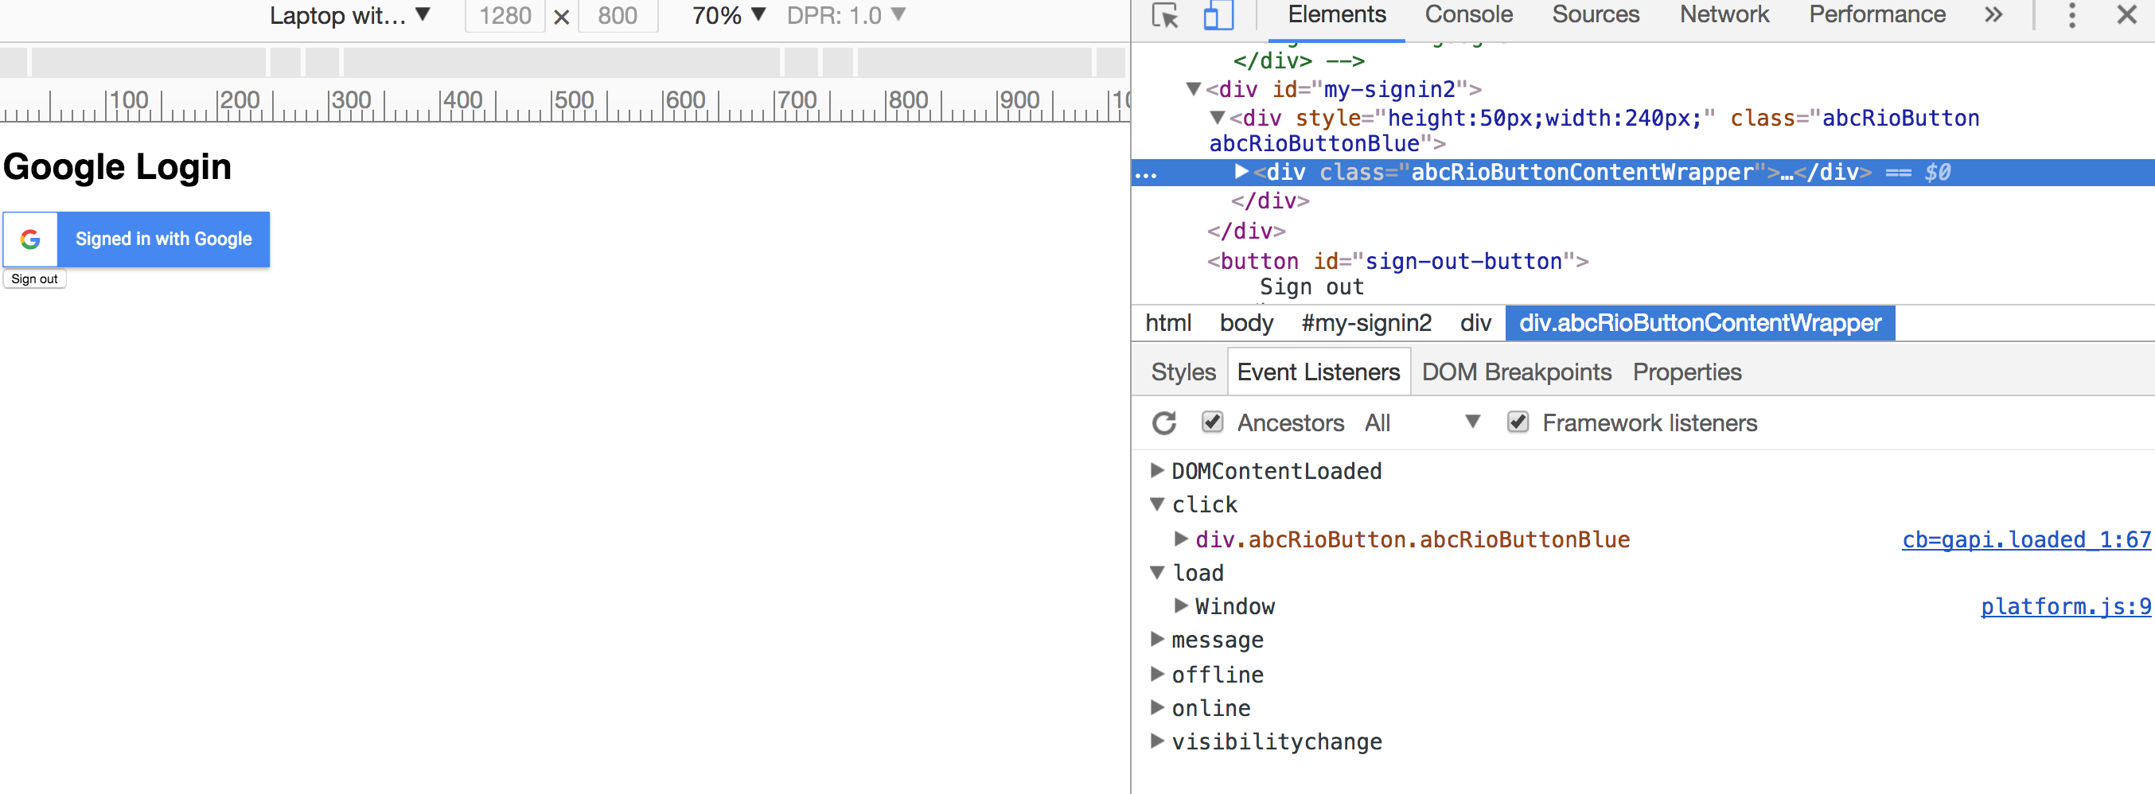
Task: Expand the message listener group
Action: [1157, 639]
